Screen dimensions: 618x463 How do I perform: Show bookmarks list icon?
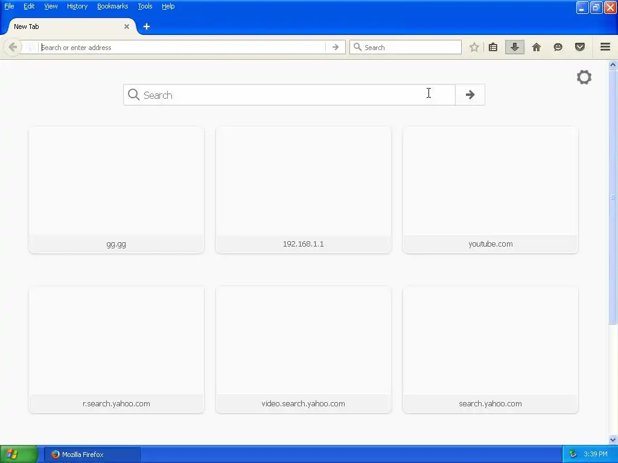pos(492,47)
